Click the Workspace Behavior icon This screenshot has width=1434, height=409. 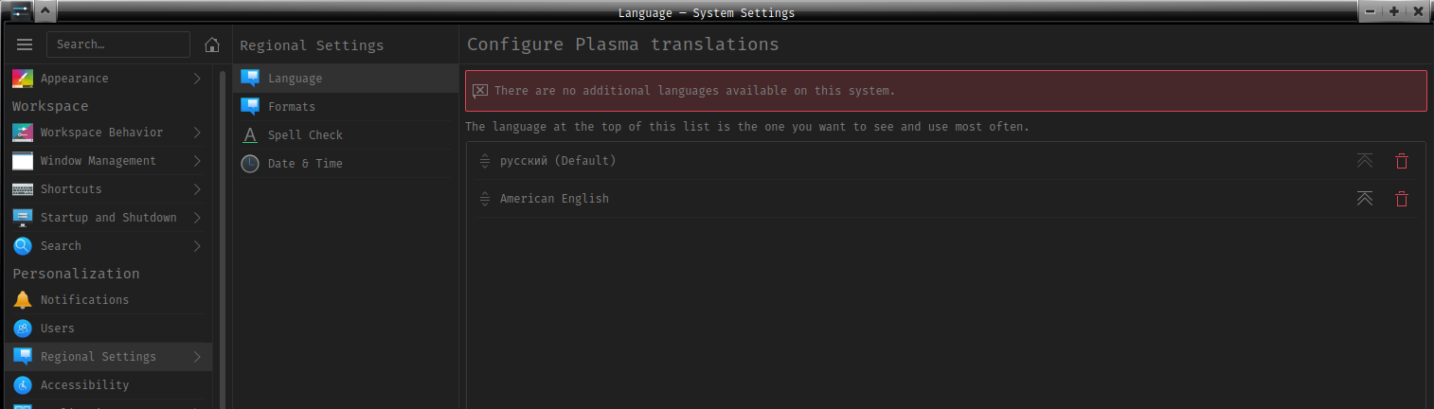23,133
